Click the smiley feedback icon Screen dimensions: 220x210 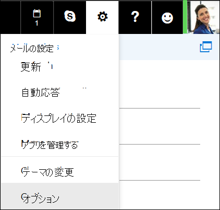(x=167, y=17)
